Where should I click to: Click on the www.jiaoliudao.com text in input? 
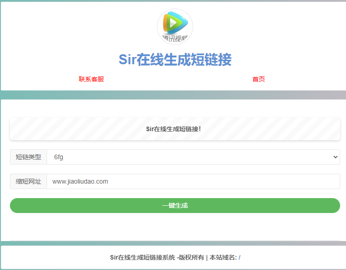point(80,181)
